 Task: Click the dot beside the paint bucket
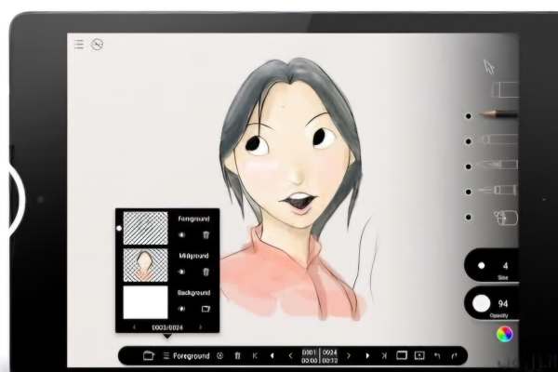tap(469, 217)
